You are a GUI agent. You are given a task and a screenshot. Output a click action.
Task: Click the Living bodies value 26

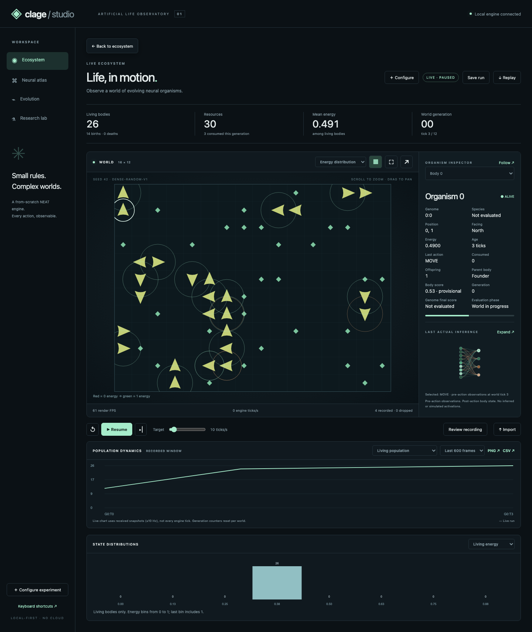coord(93,124)
